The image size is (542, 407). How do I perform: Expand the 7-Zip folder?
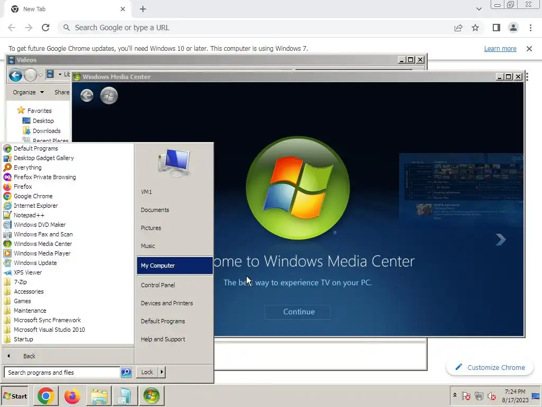tap(20, 282)
